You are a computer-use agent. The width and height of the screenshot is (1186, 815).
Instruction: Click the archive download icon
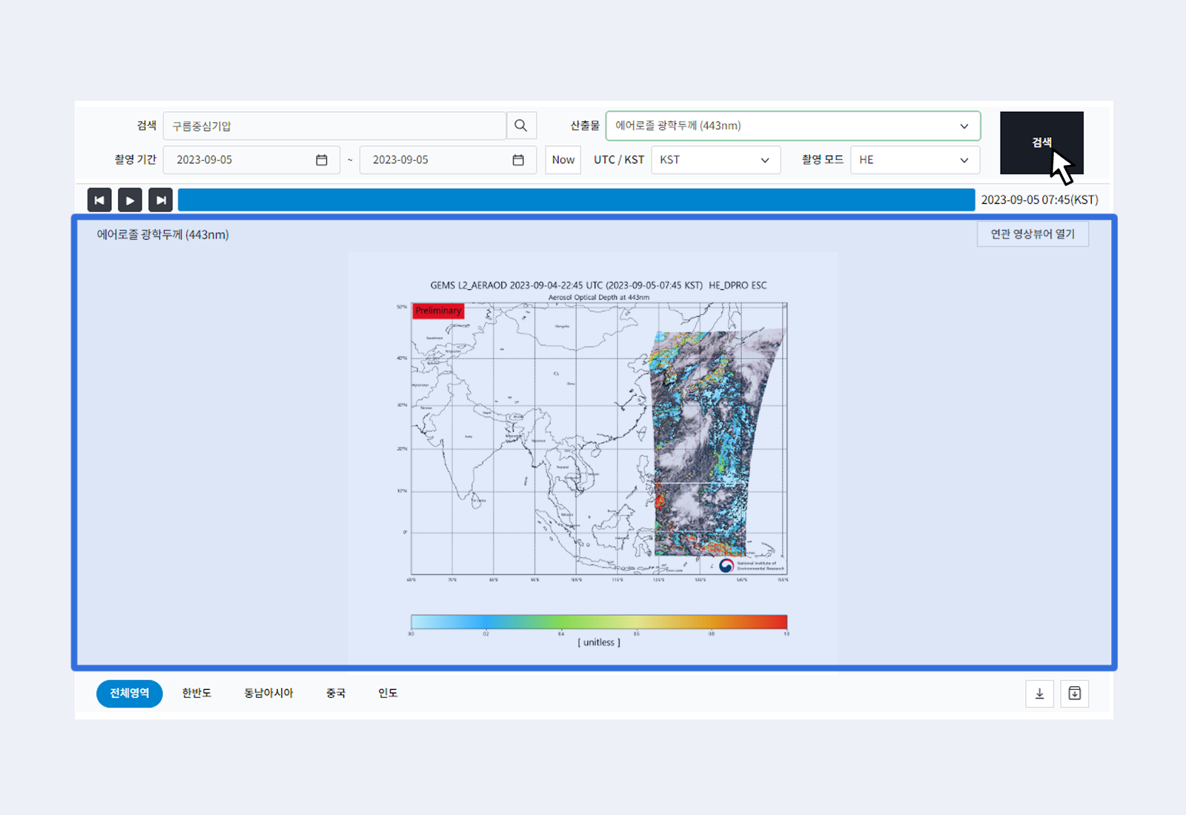click(x=1074, y=693)
